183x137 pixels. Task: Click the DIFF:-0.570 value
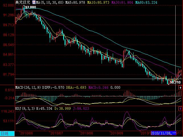(x=53, y=88)
